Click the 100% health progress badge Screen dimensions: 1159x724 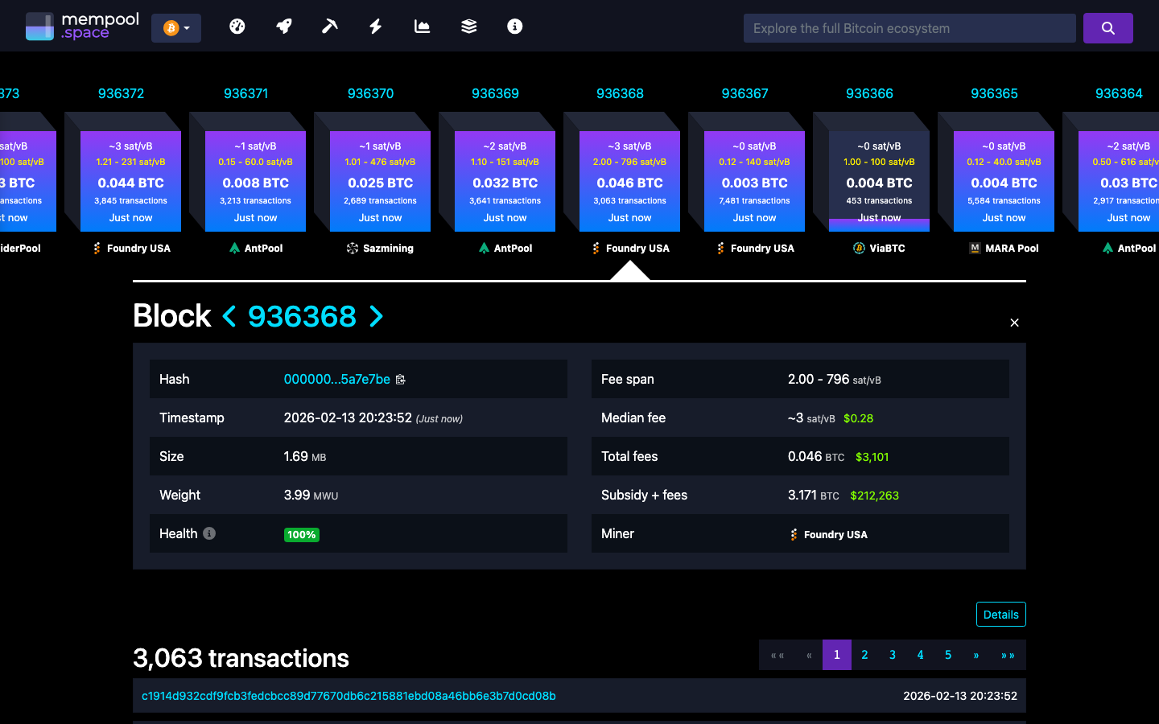click(x=301, y=534)
